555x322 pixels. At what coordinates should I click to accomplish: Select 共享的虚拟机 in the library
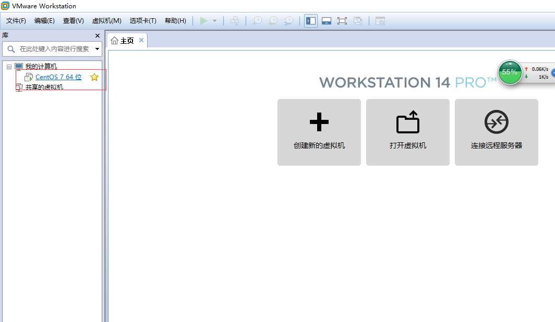click(x=44, y=87)
